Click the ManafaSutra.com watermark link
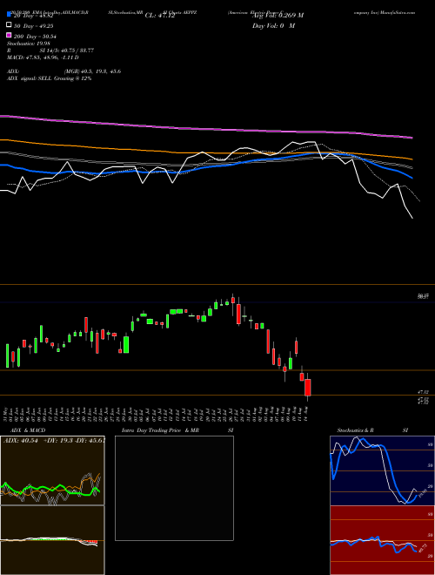Viewport: 435px width, 575px height. click(x=397, y=12)
